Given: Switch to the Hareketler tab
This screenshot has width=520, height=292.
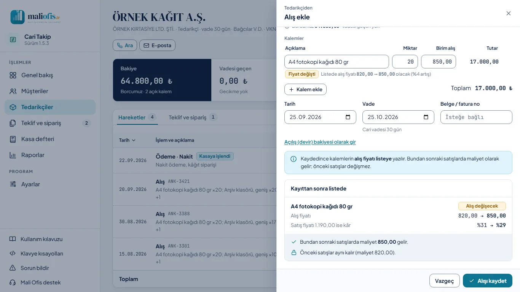Looking at the screenshot, I should click(x=137, y=117).
